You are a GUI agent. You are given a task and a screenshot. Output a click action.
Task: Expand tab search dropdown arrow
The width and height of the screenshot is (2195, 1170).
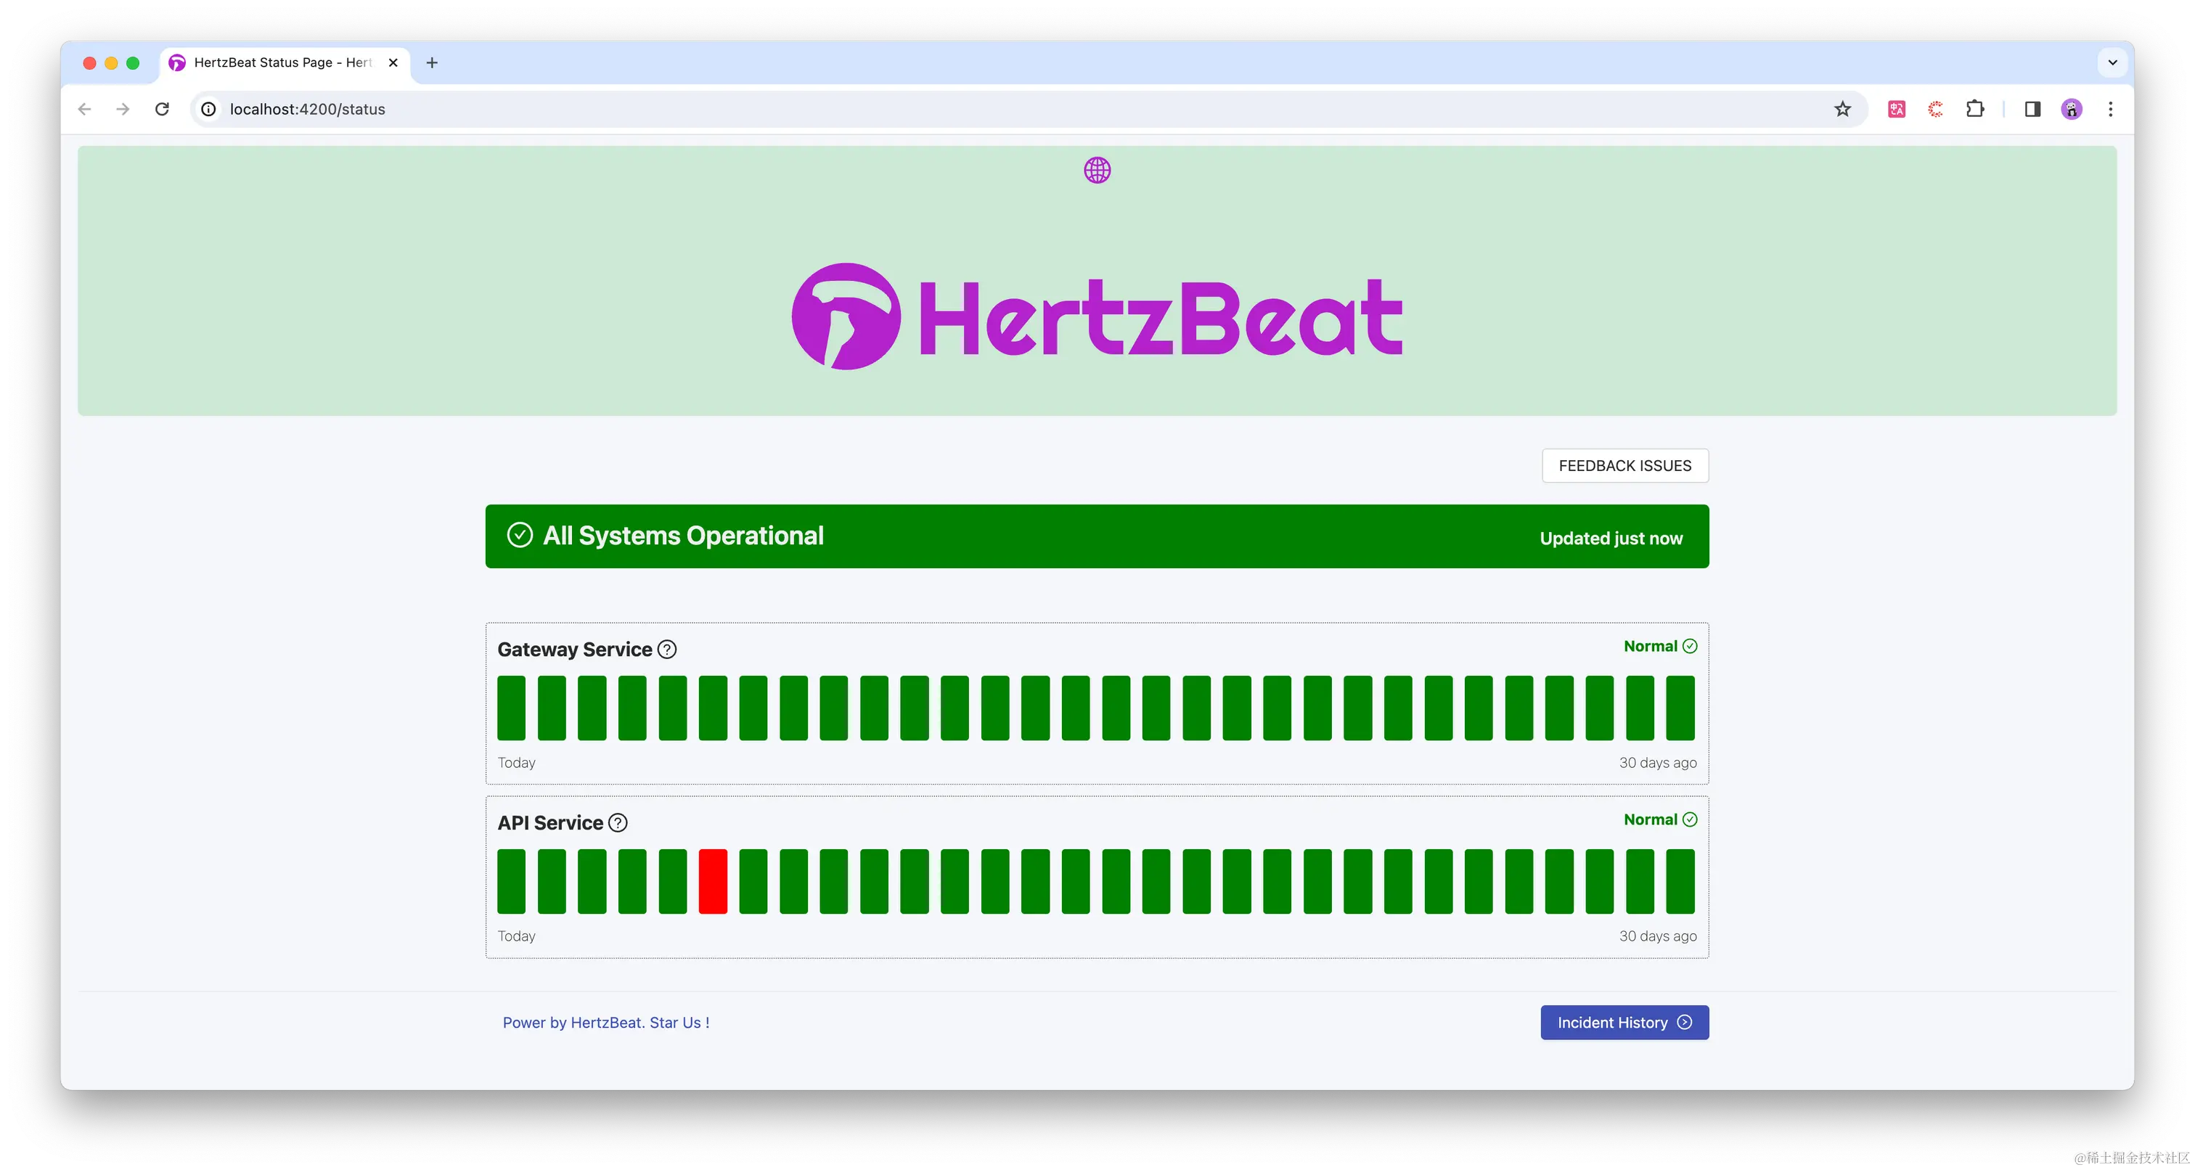2112,62
